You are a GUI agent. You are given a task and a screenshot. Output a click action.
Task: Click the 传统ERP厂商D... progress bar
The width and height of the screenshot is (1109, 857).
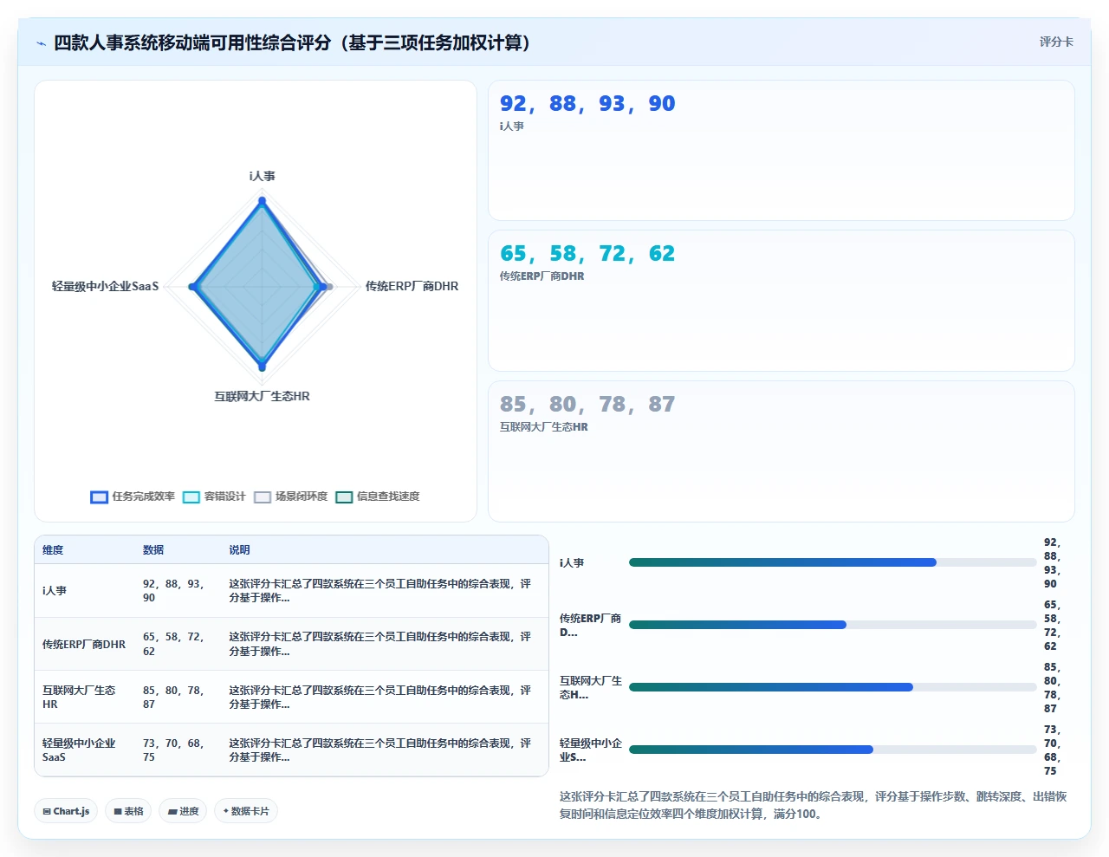[833, 625]
